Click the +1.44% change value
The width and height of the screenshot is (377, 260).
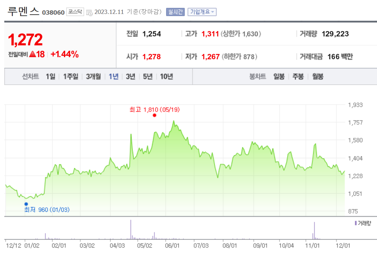click(65, 54)
